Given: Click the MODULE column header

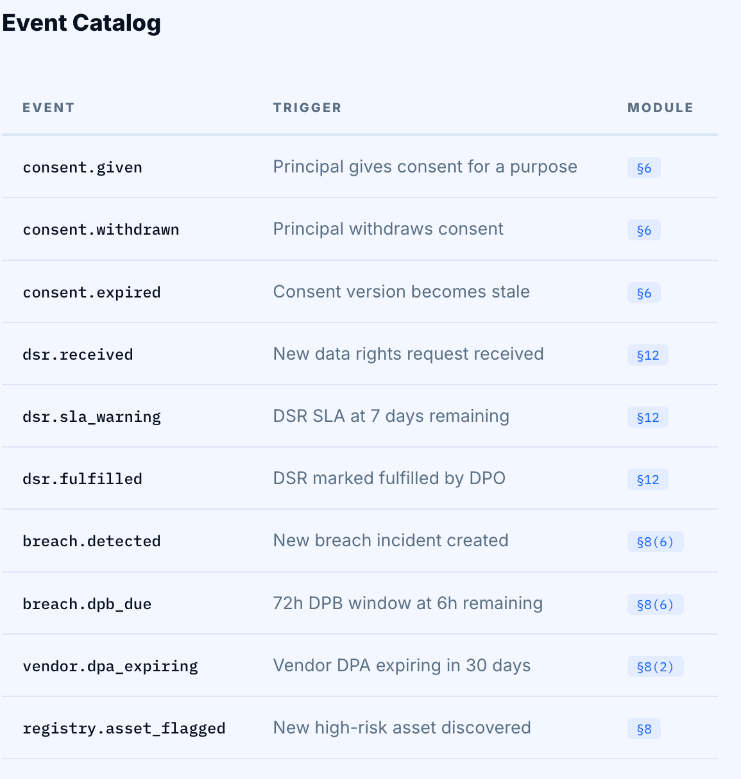Looking at the screenshot, I should point(660,108).
